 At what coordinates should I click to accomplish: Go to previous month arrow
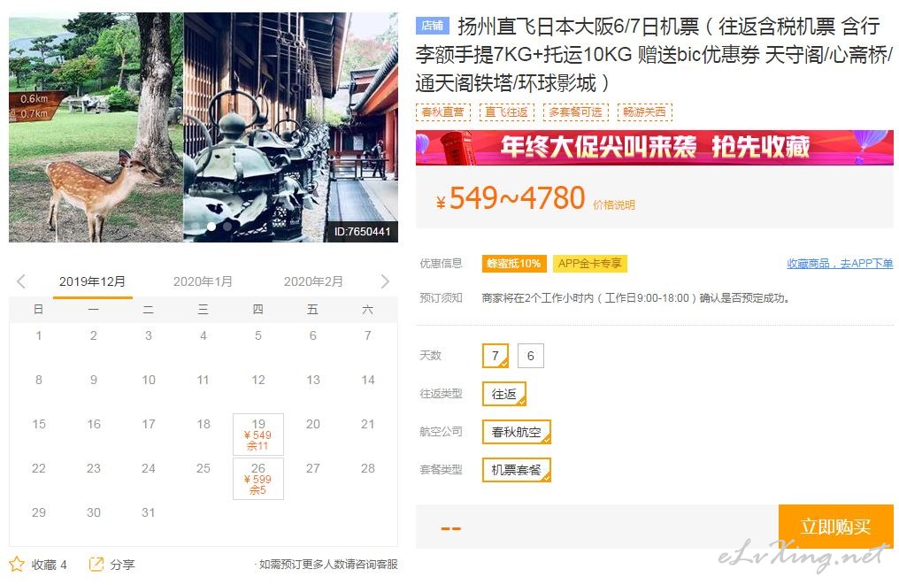(21, 281)
